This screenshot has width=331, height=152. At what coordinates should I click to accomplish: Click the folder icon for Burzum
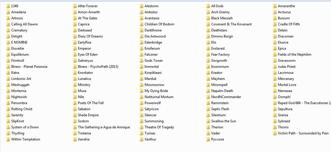click(275, 18)
